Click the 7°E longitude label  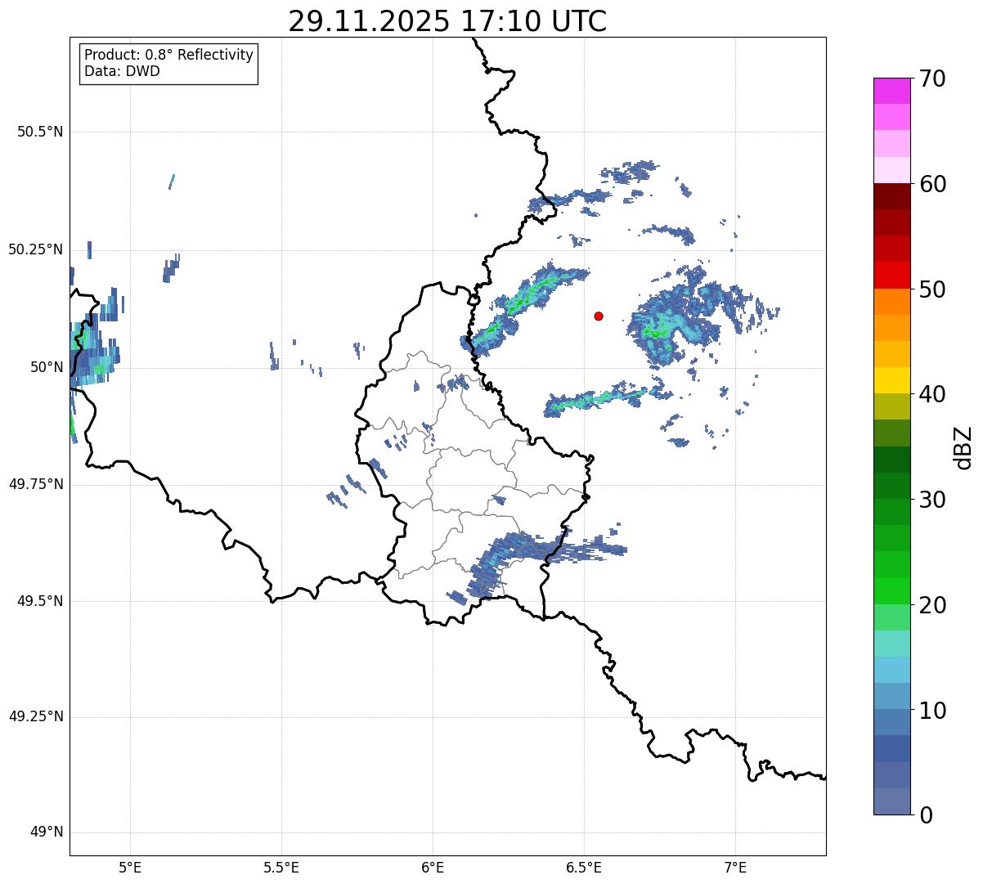click(x=735, y=867)
